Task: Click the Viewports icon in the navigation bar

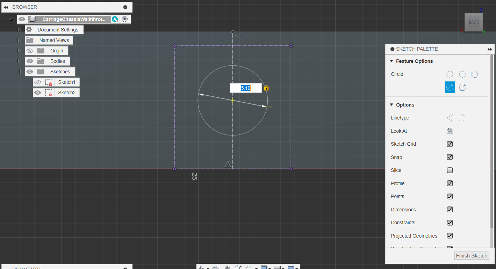Action: pyautogui.click(x=291, y=267)
